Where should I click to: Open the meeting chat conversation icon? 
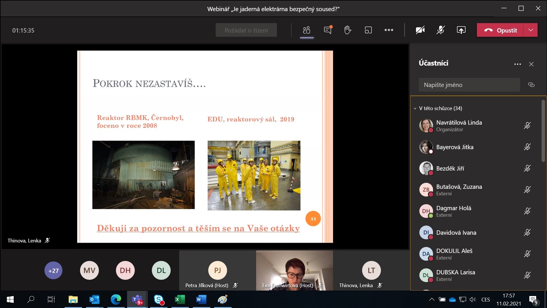click(x=328, y=30)
